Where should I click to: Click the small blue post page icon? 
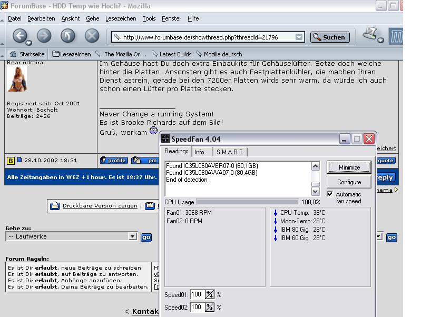19,160
